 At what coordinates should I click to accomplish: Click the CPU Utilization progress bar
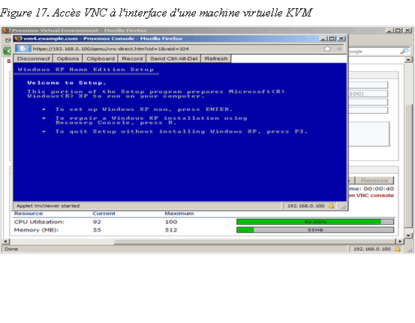pos(315,222)
